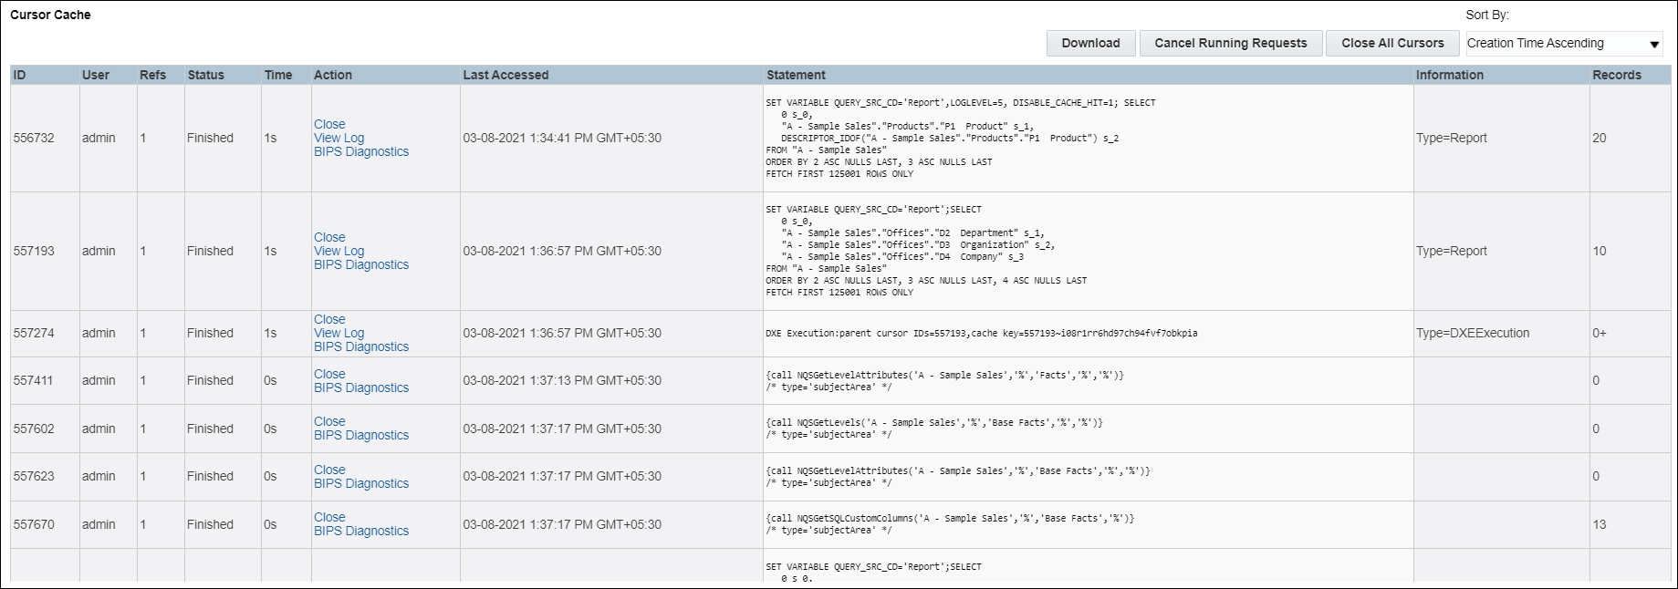Close cursor 557411
1678x589 pixels.
click(329, 374)
